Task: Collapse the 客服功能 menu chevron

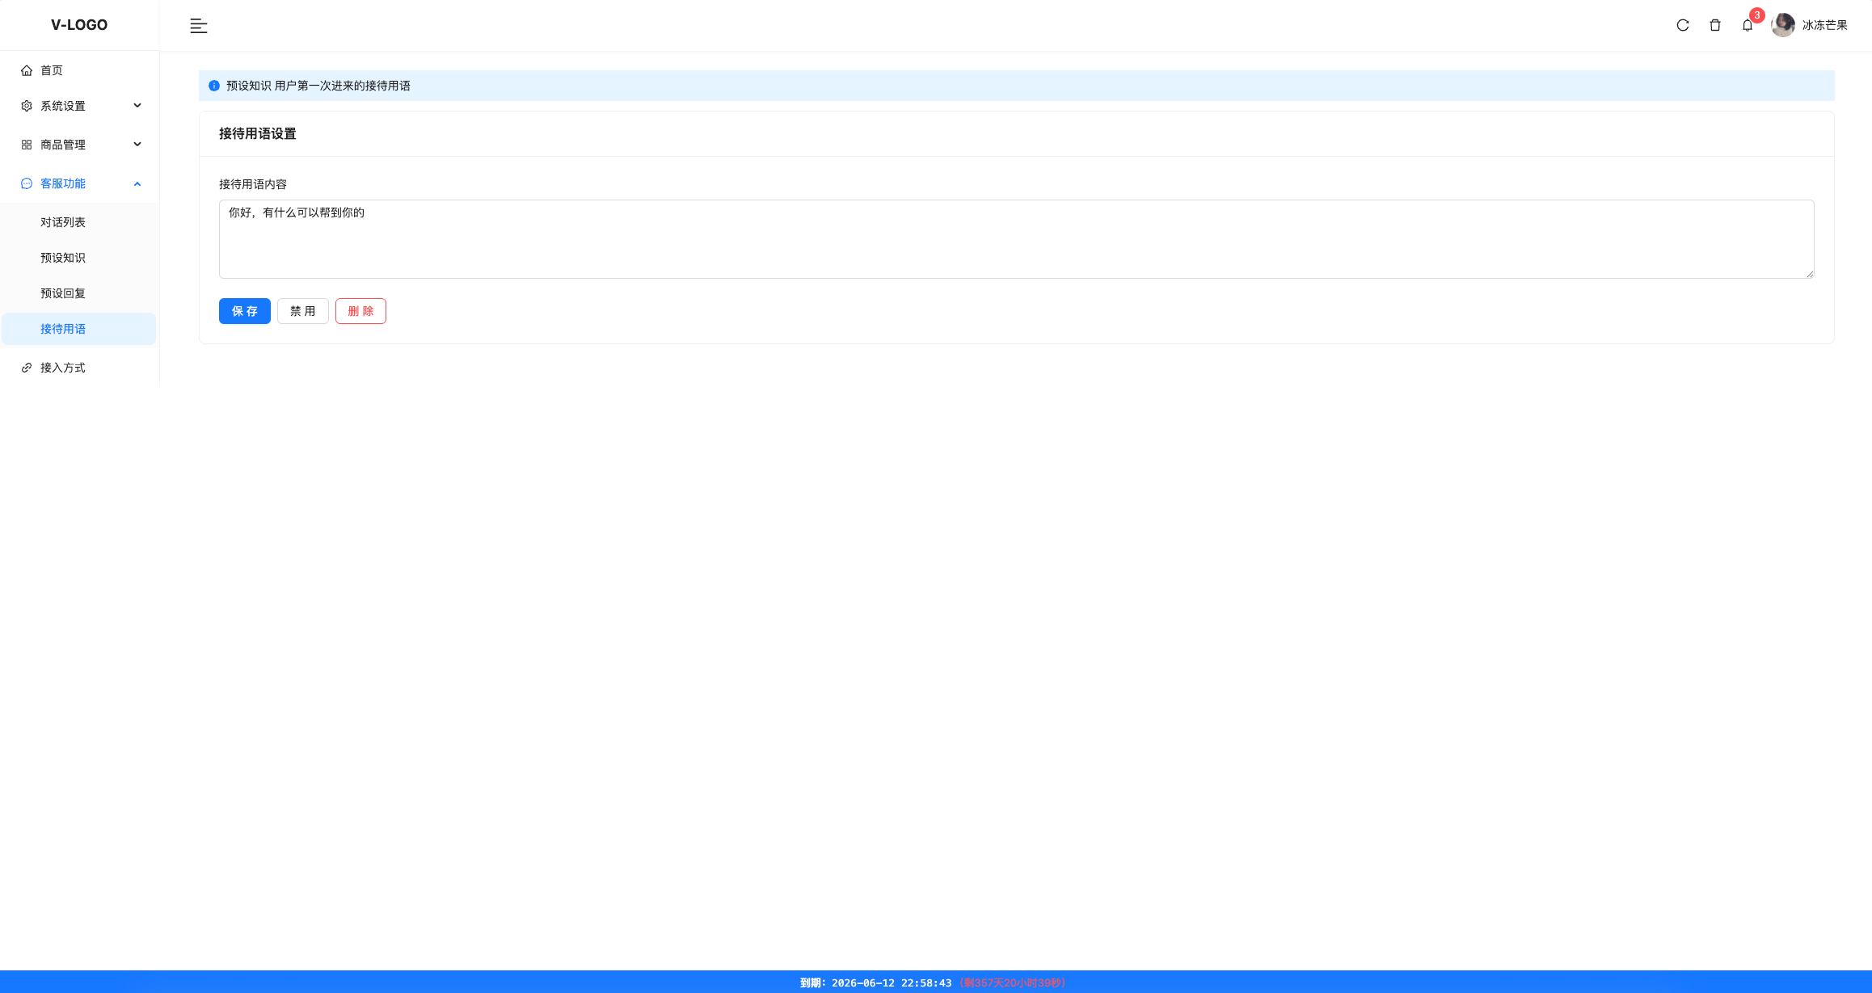Action: click(x=137, y=183)
